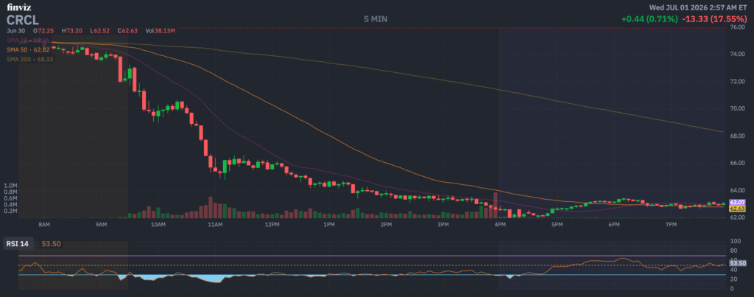Click the 0.2M volume axis label
Image resolution: width=754 pixels, height=297 pixels.
(10, 211)
